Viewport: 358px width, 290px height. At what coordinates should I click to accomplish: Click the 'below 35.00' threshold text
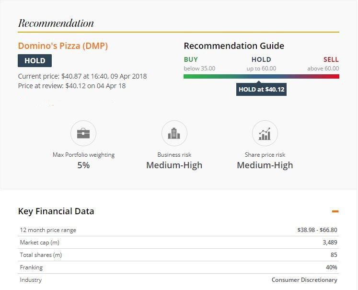199,69
